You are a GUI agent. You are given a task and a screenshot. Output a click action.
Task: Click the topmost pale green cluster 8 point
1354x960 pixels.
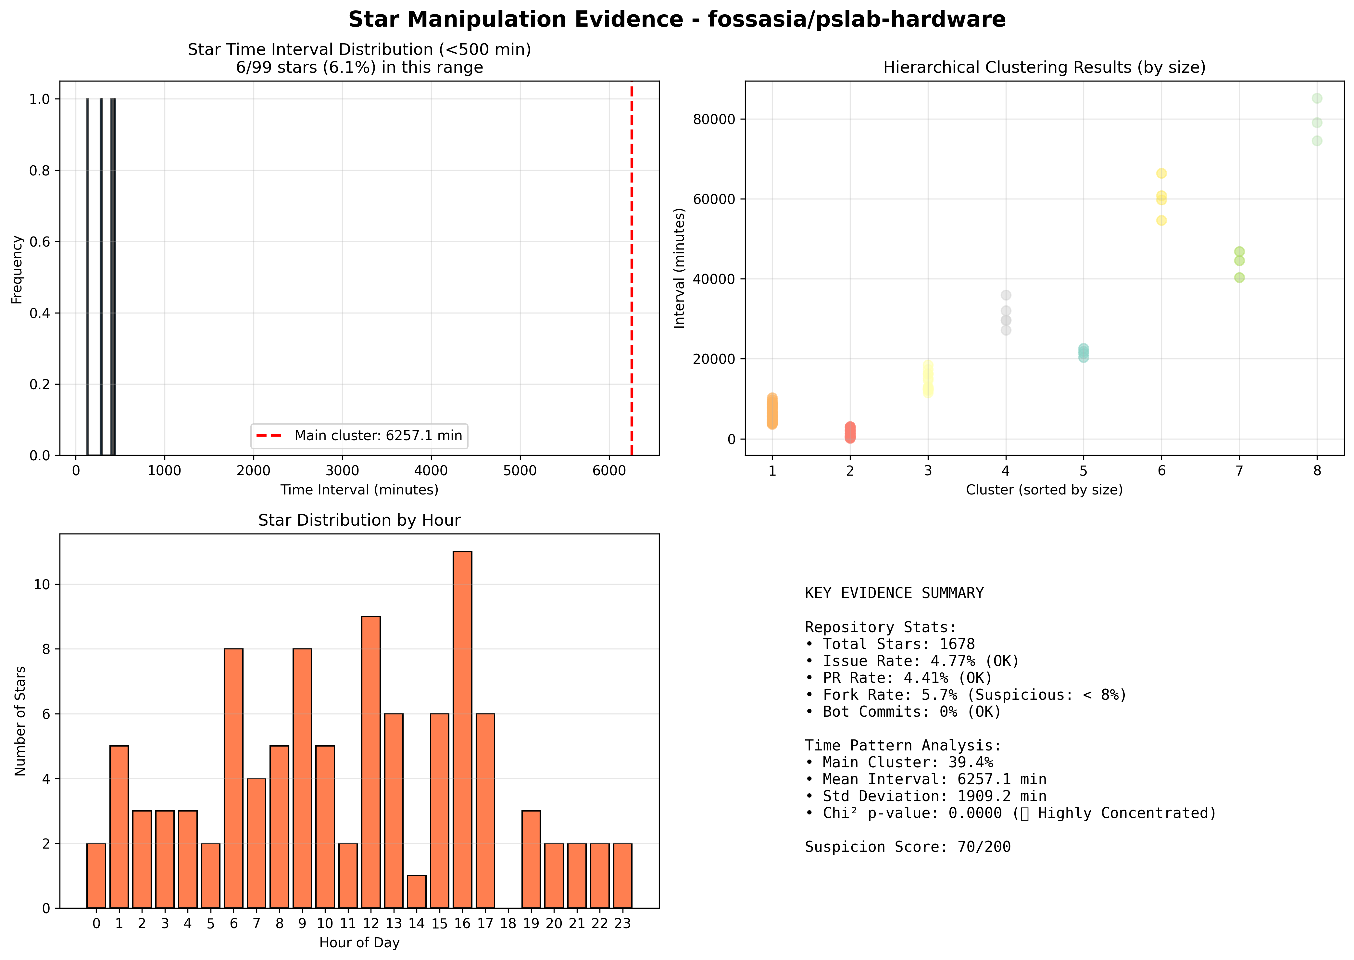(1317, 98)
